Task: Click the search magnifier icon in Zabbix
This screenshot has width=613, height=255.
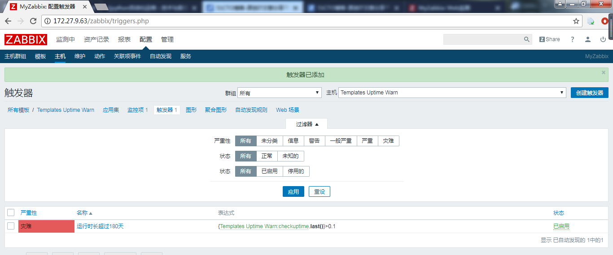Action: [527, 39]
